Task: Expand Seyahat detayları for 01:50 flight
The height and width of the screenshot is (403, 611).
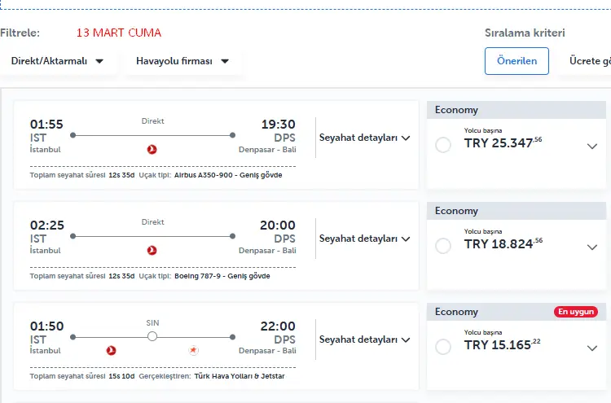Action: (x=364, y=339)
